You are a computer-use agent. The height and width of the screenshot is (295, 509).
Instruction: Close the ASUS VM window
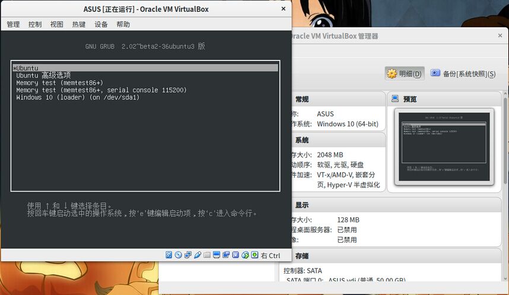pos(284,9)
